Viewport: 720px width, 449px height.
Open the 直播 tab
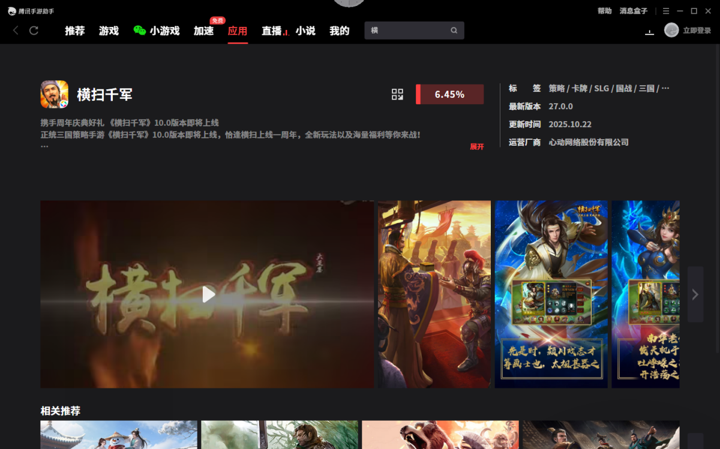coord(272,31)
